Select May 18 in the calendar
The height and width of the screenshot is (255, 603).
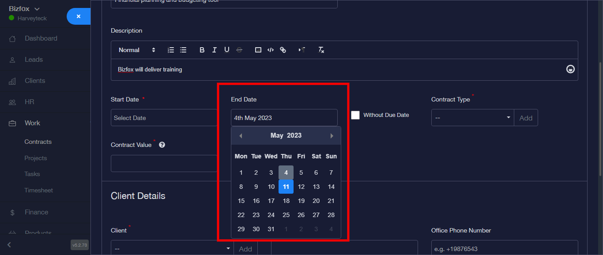tap(286, 201)
